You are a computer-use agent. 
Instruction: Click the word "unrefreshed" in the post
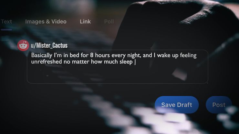click(x=47, y=62)
